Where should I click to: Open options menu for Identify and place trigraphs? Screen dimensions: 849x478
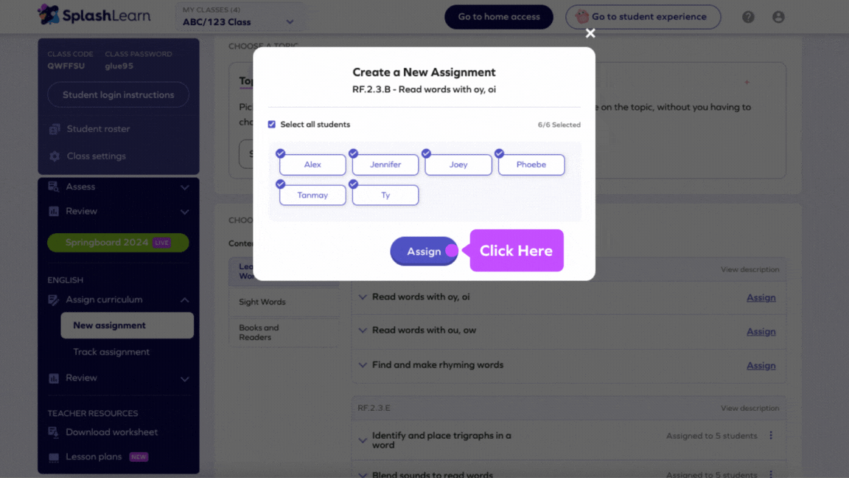pos(771,436)
